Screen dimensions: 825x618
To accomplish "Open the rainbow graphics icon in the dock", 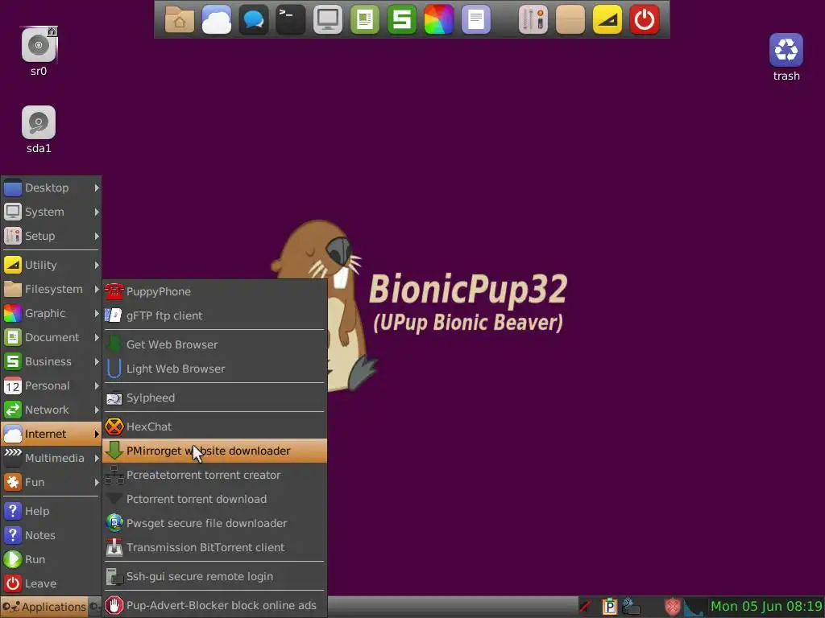I will pos(439,19).
